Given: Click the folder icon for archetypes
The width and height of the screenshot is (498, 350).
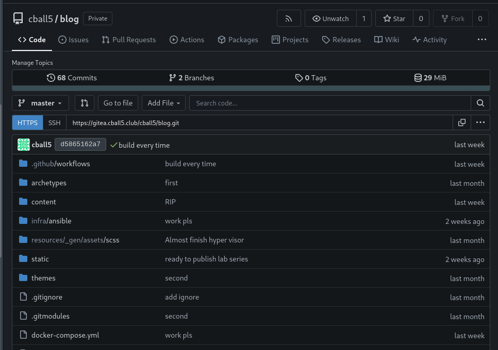Looking at the screenshot, I should point(23,182).
